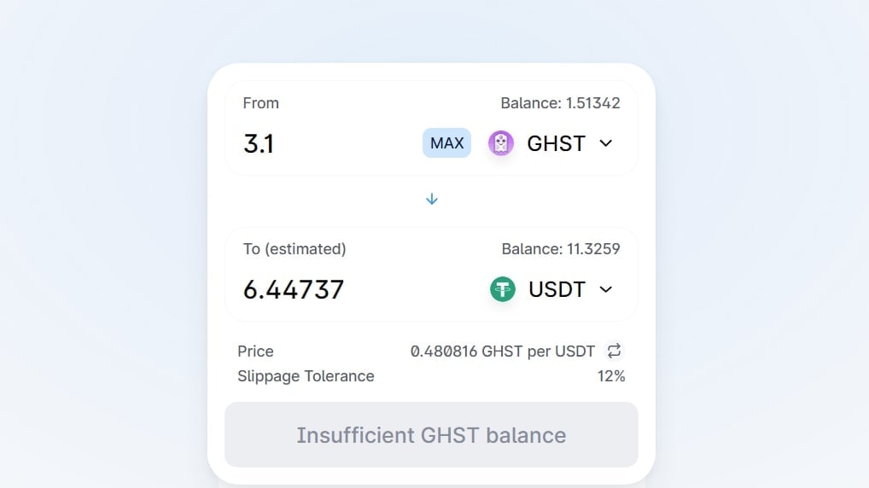Click the 0.480816 GHST per USDT price

click(x=503, y=351)
